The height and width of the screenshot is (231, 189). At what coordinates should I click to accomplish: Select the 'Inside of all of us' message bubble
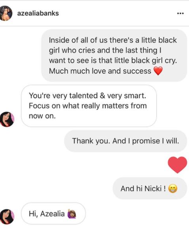[x=114, y=55]
